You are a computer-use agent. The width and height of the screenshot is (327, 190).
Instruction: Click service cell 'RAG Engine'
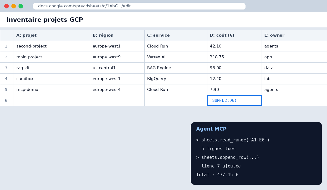pos(176,68)
